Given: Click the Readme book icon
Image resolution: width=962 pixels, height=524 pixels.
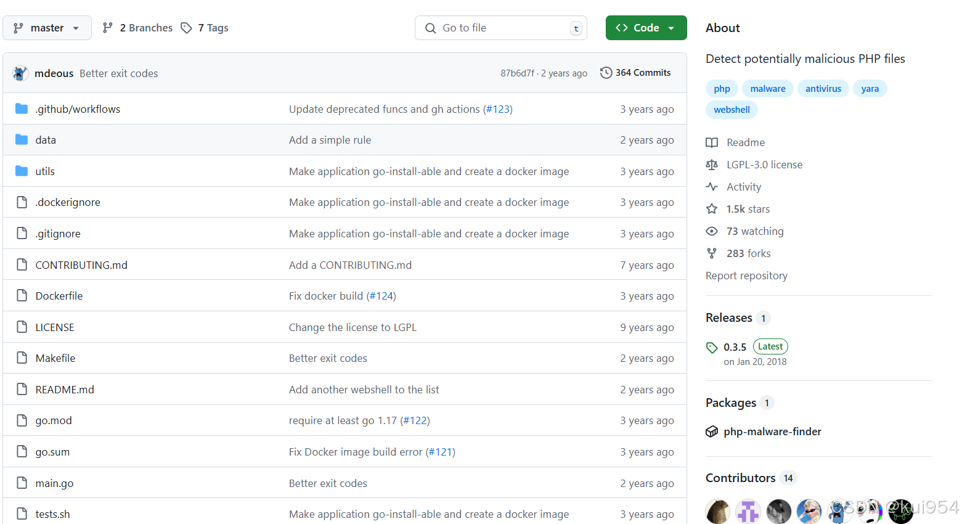Looking at the screenshot, I should pos(712,142).
